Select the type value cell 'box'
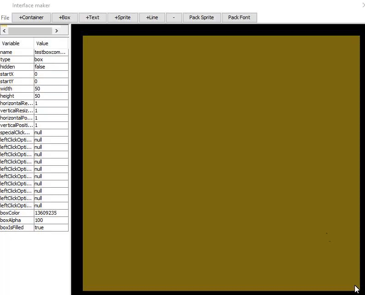 (51, 59)
